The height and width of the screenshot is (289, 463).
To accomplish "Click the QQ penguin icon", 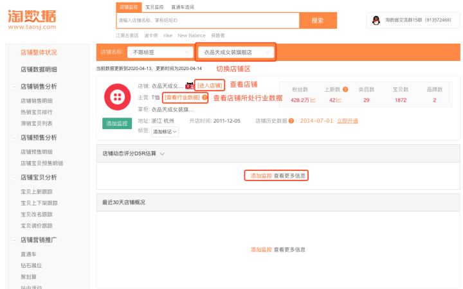I will click(x=376, y=21).
